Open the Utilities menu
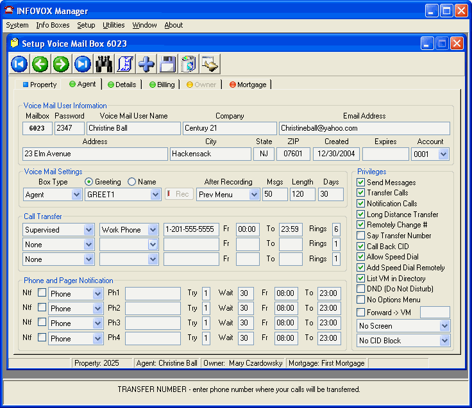This screenshot has height=408, width=472. (x=114, y=25)
